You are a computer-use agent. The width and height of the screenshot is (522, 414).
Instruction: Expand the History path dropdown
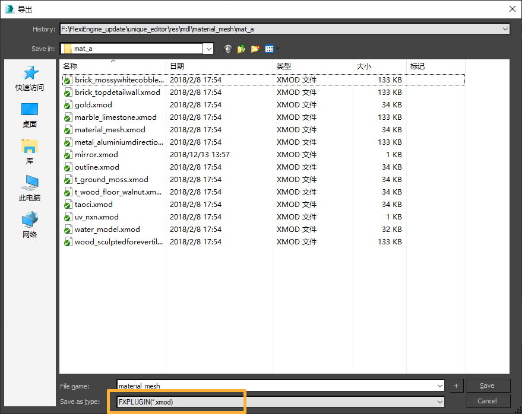tap(505, 28)
